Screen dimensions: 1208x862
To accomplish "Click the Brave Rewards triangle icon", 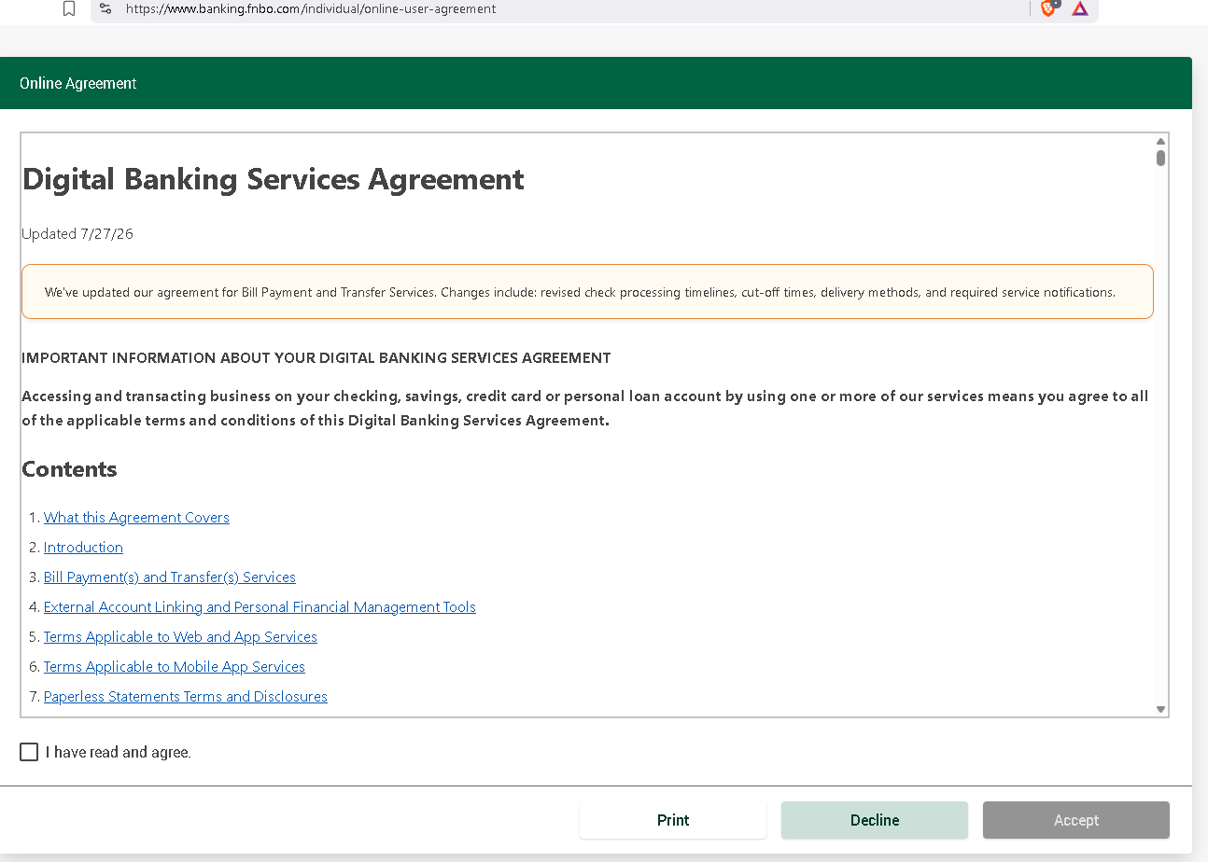I will [x=1080, y=8].
